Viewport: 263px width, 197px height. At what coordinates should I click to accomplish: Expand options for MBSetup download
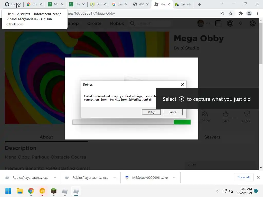174,178
